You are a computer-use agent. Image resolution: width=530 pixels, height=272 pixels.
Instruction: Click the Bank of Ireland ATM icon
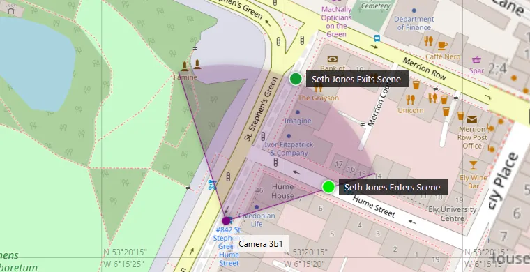point(332,60)
